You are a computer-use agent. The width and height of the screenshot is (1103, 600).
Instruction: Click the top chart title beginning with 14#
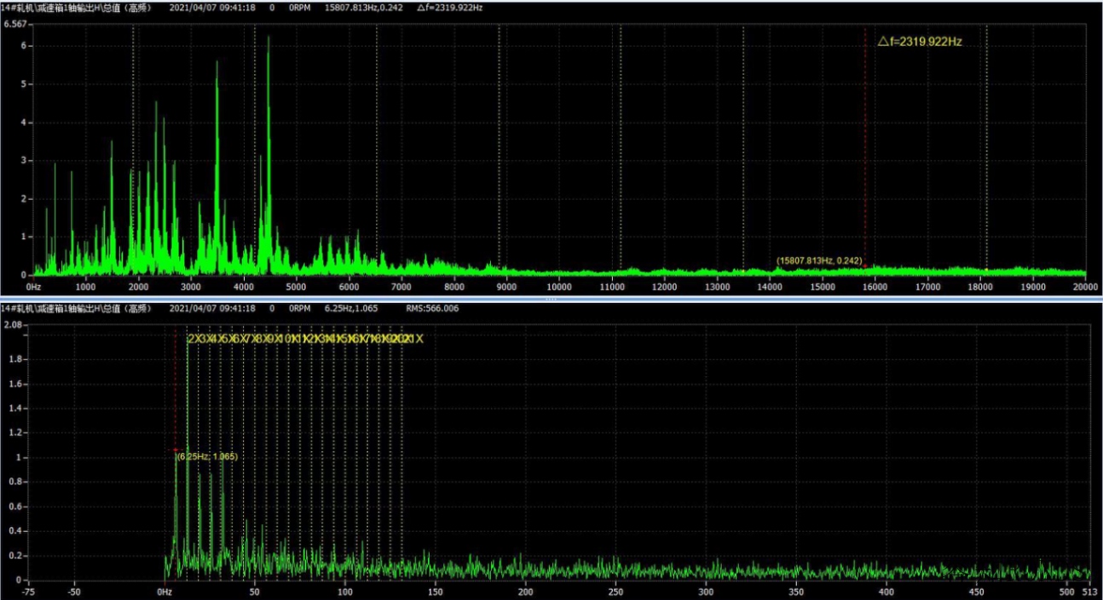tap(76, 8)
